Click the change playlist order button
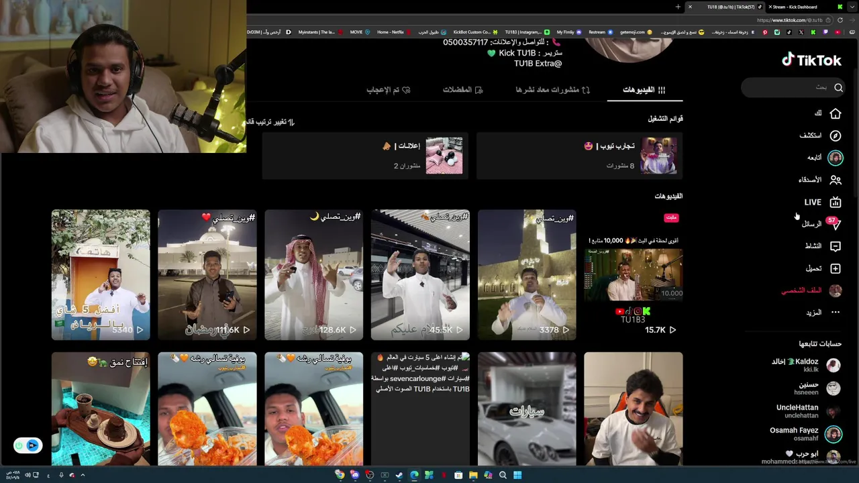The width and height of the screenshot is (859, 483). [x=271, y=122]
